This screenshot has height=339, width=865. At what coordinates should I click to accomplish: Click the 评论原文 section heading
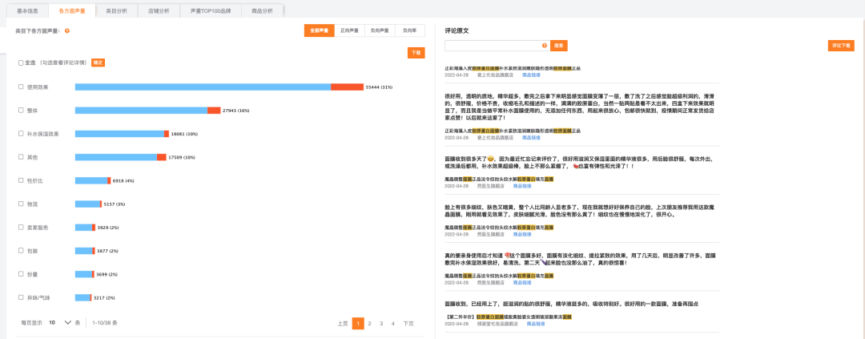point(457,31)
